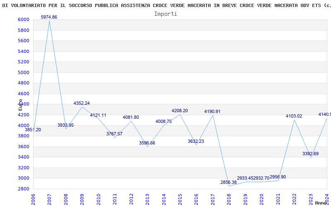
Task: Select the 4352.24 data label
Action: click(x=82, y=103)
